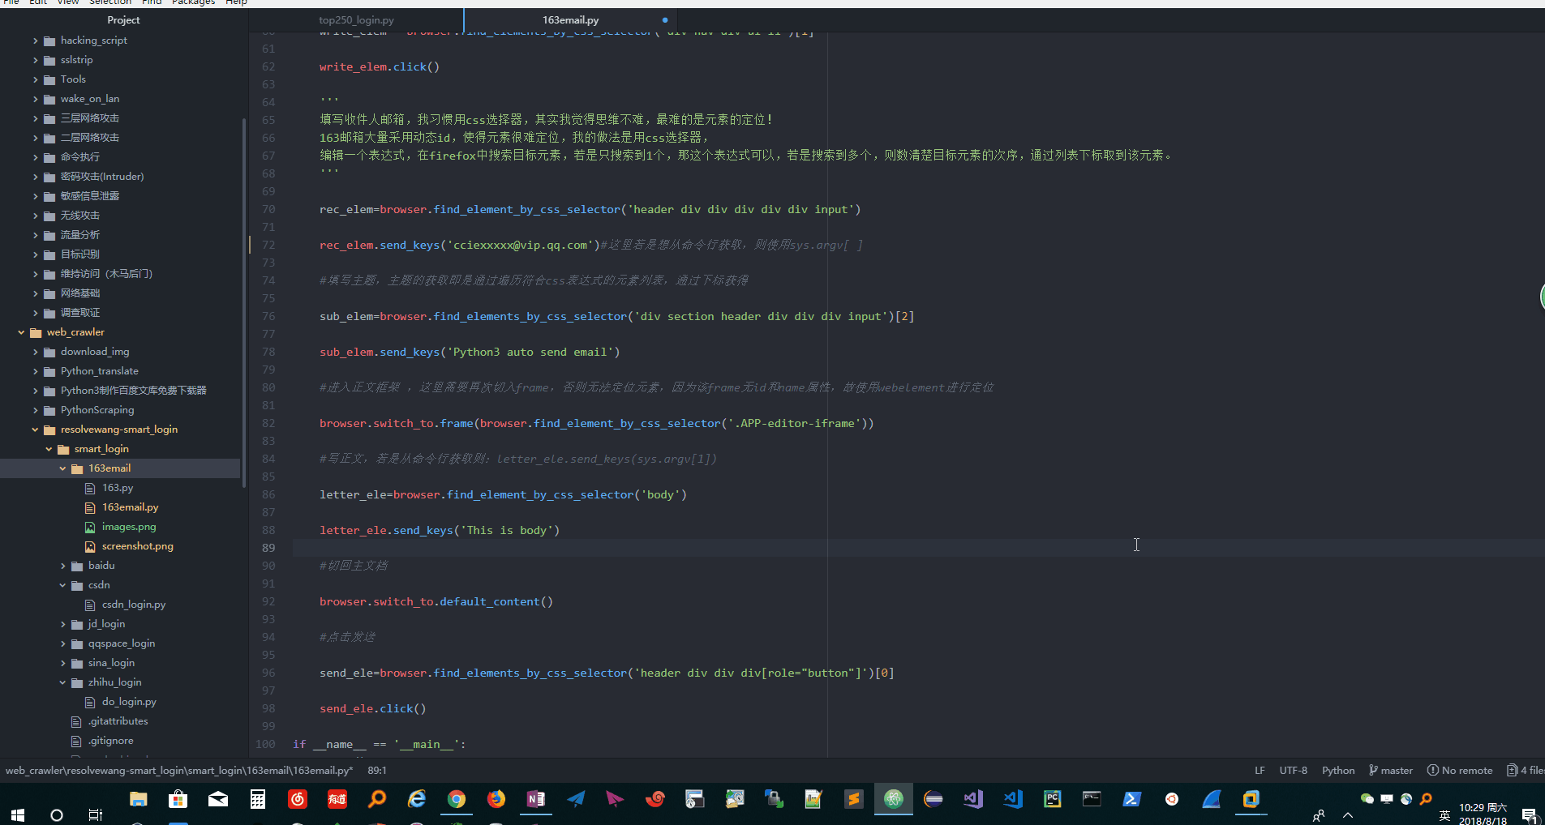The width and height of the screenshot is (1545, 825).
Task: Open the Action Center notifications icon
Action: coord(1530,815)
